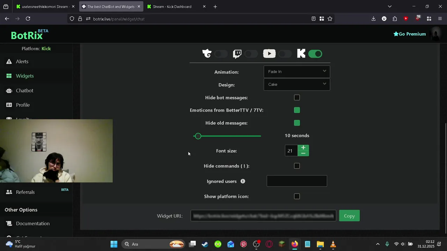Click the Widget URL field
The height and width of the screenshot is (251, 447).
263,216
